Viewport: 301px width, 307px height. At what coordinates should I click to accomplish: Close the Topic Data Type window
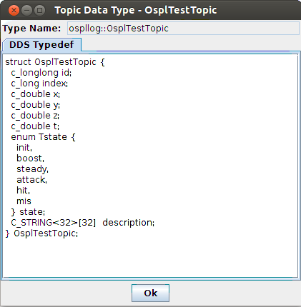(14, 11)
